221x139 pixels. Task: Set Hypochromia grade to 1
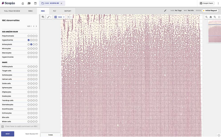31,40
